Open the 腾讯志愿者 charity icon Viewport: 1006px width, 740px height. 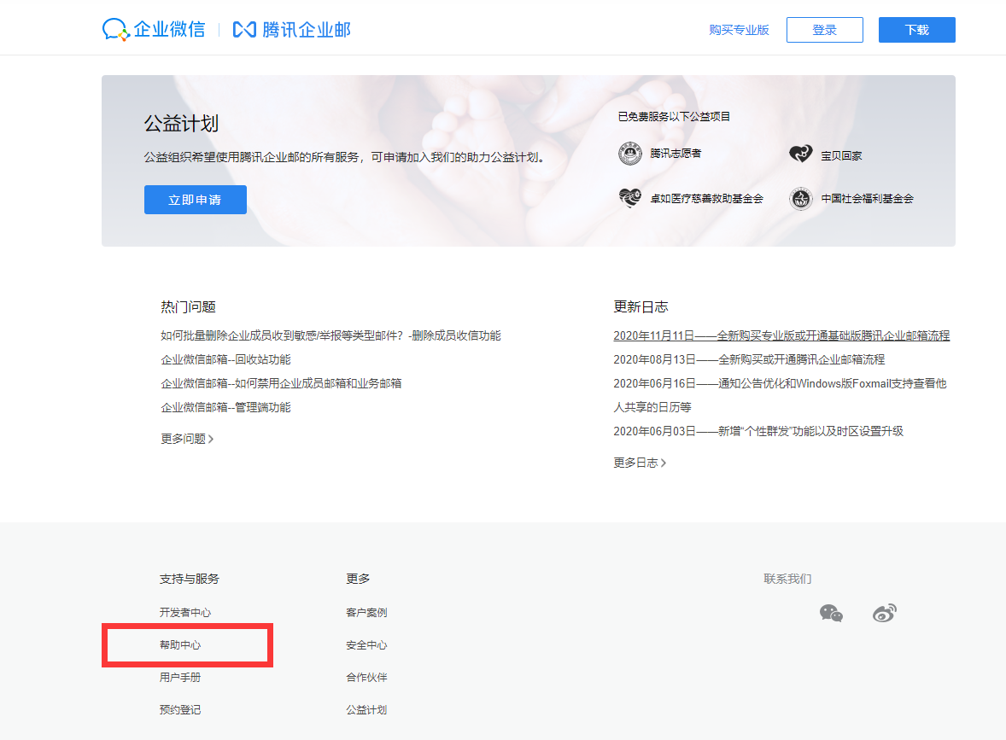tap(630, 154)
